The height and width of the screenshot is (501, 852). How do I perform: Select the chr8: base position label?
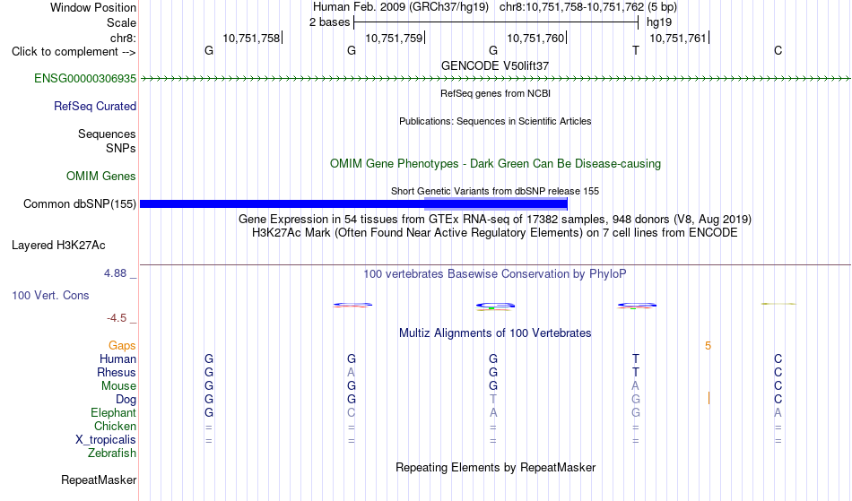[x=123, y=38]
